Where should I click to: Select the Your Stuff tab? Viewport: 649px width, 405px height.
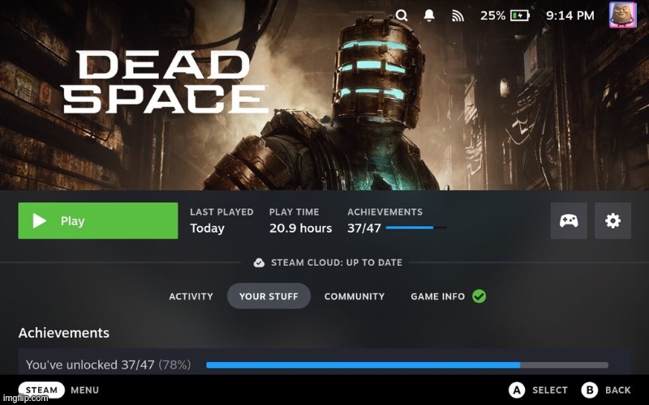(269, 296)
